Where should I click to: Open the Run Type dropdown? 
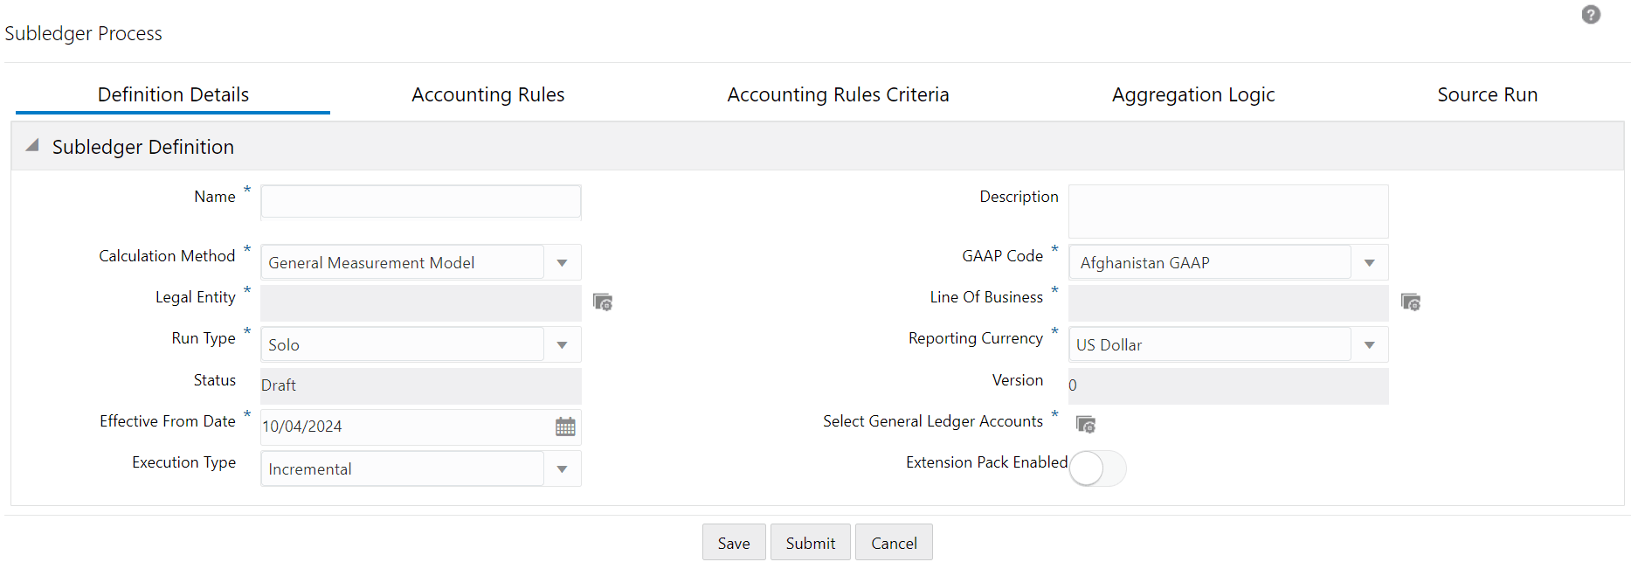coord(563,345)
